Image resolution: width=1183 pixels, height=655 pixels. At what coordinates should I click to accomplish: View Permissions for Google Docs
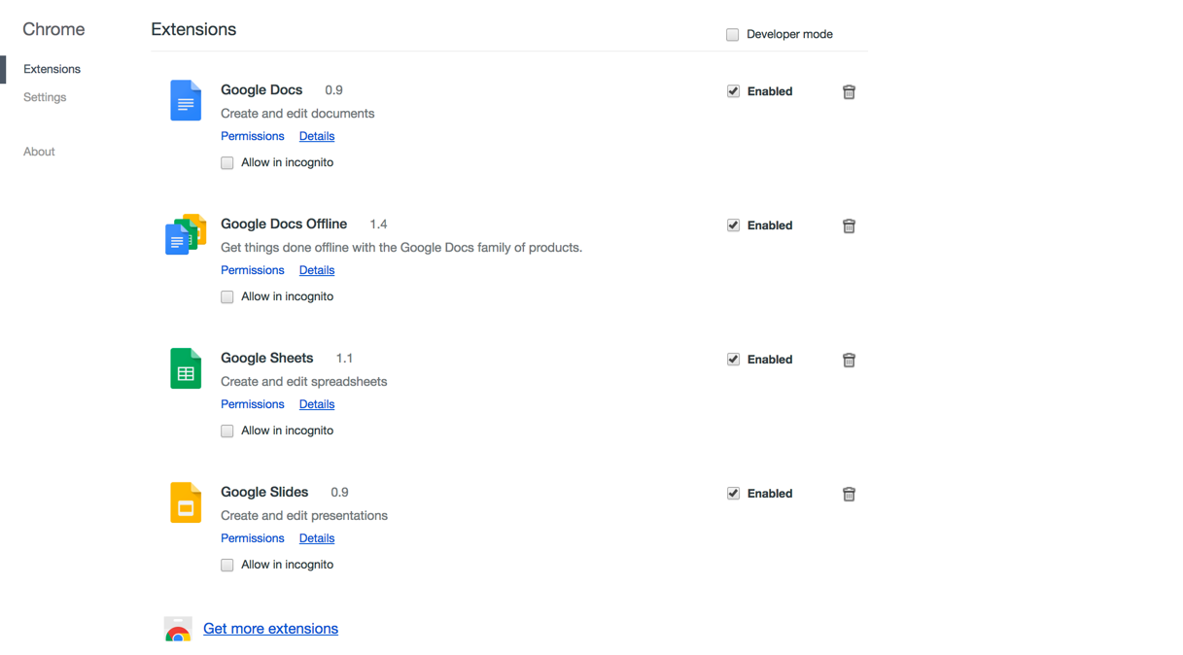252,136
